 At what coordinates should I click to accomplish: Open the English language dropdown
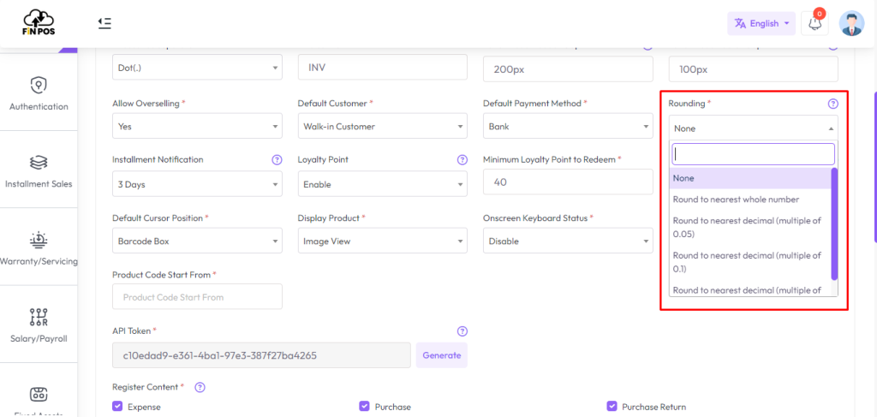(x=761, y=23)
